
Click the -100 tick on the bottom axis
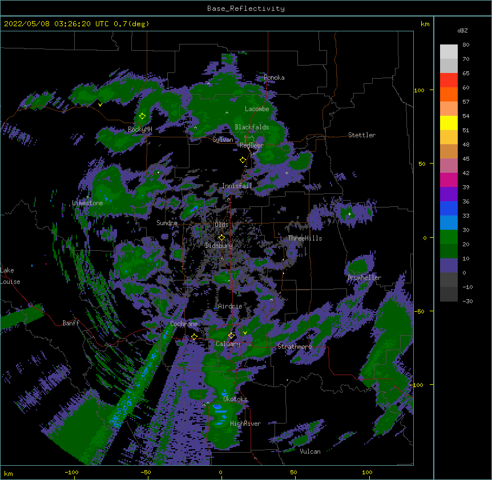click(71, 472)
